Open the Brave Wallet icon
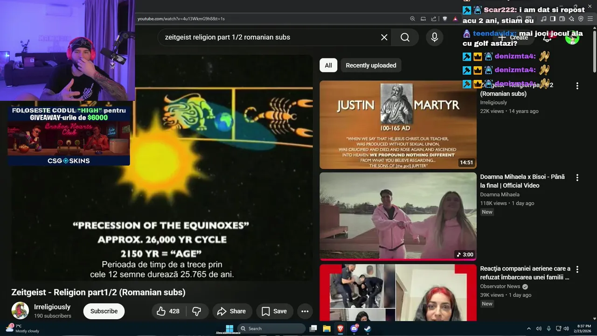This screenshot has width=597, height=336. [x=562, y=19]
